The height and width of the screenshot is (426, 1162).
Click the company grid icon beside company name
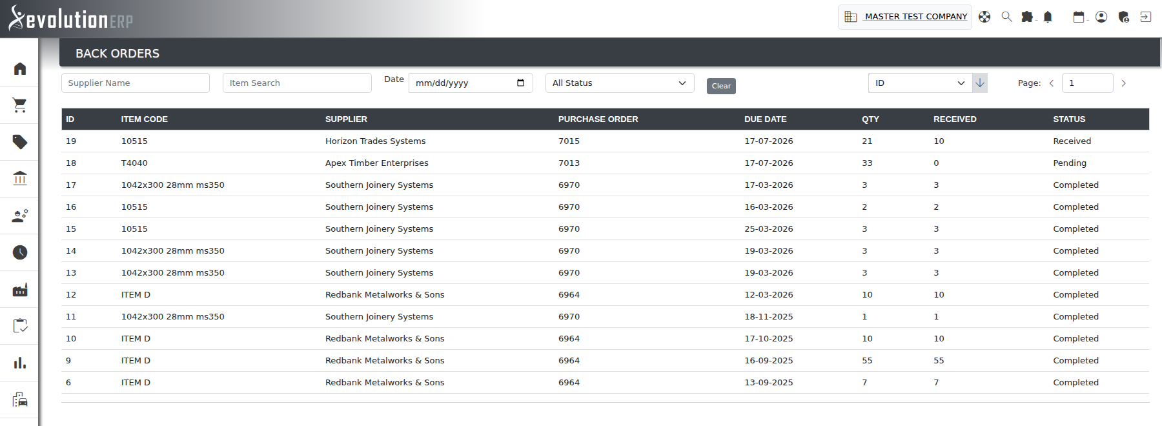[851, 17]
